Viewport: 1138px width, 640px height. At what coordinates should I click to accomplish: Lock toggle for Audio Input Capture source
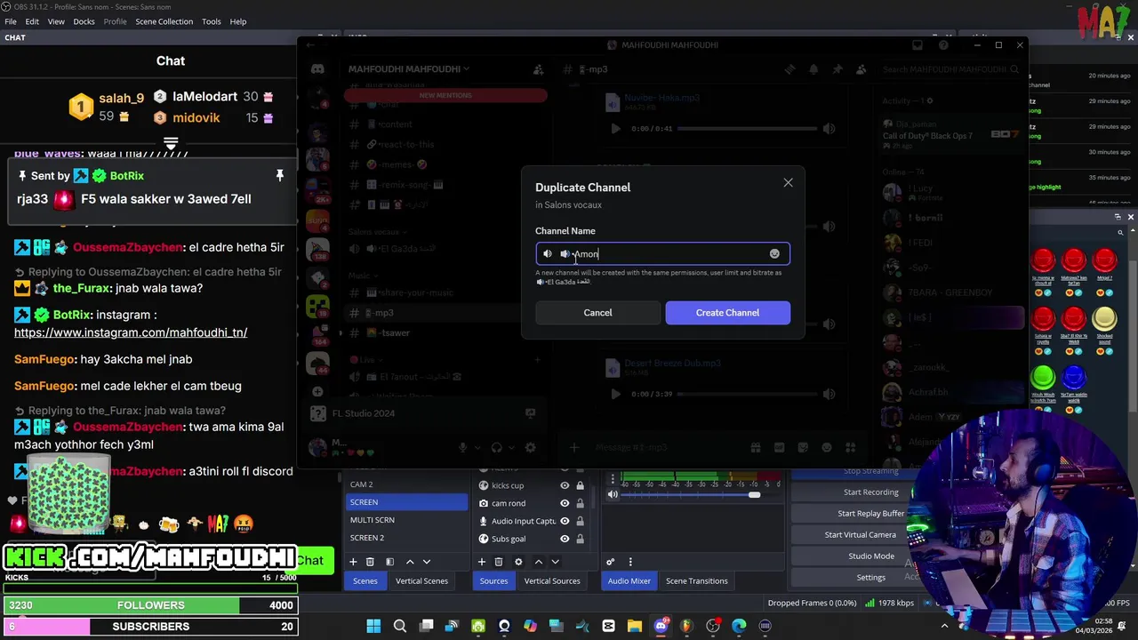(x=580, y=521)
